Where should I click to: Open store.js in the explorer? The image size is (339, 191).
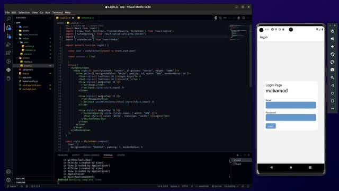pyautogui.click(x=28, y=54)
